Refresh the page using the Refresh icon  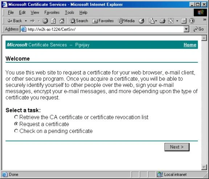point(53,21)
